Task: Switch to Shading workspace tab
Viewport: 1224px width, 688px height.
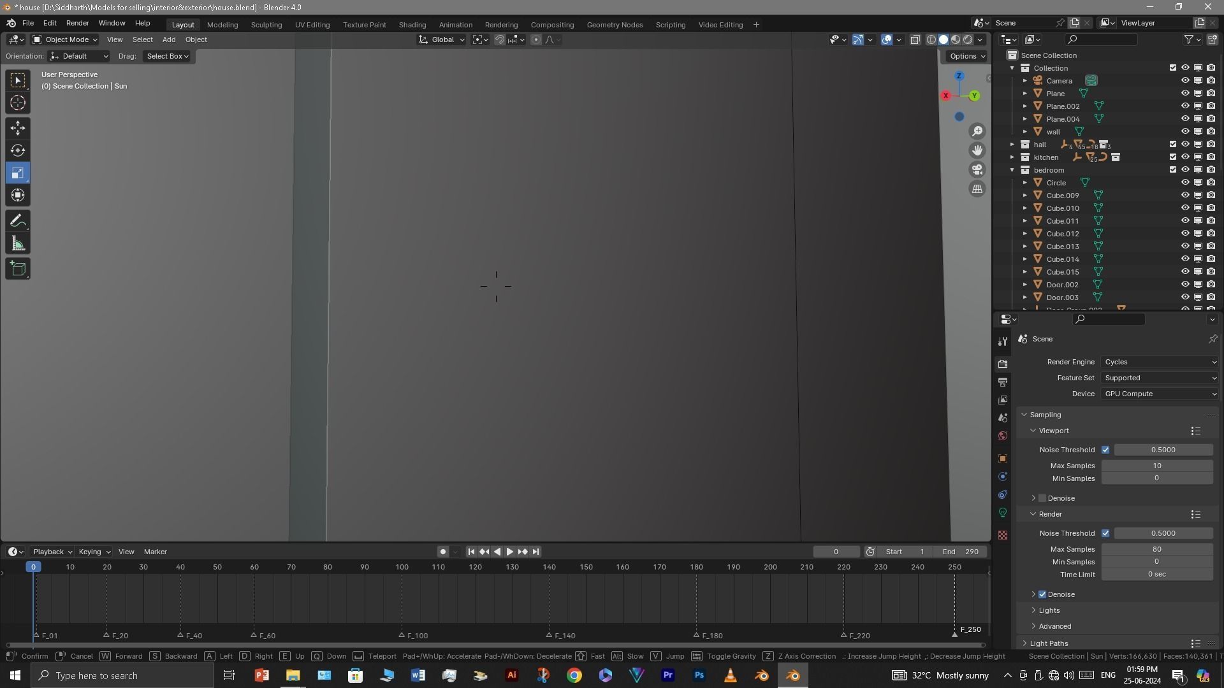Action: pos(412,25)
